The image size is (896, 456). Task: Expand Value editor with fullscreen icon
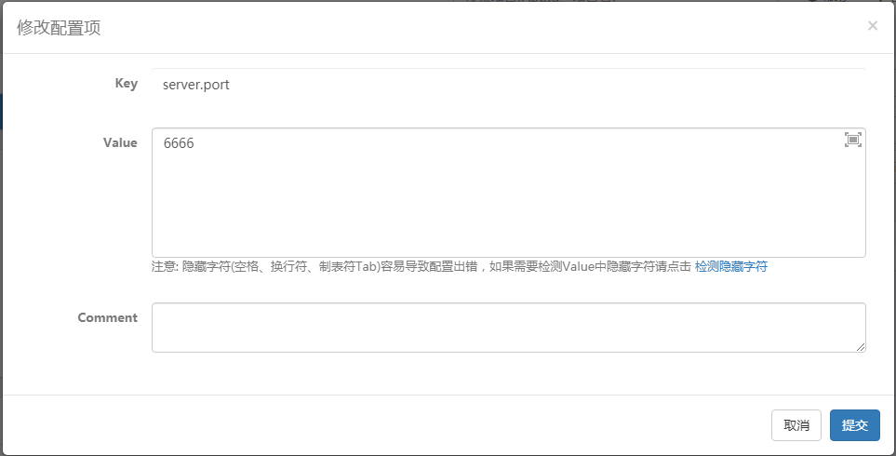pos(852,140)
